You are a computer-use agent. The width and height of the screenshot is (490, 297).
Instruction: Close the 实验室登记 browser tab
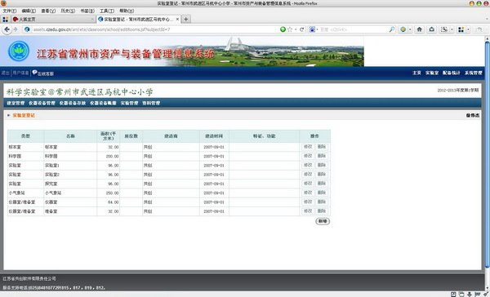[x=177, y=20]
